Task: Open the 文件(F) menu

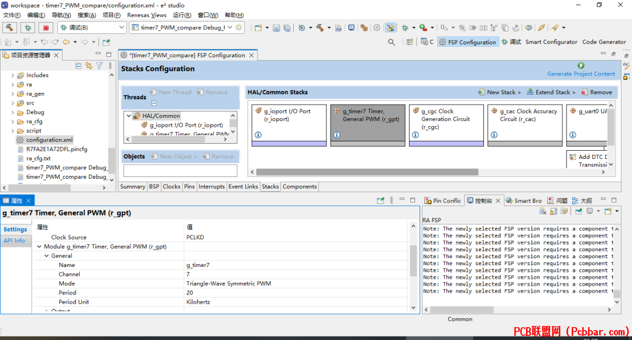Action: [12, 15]
